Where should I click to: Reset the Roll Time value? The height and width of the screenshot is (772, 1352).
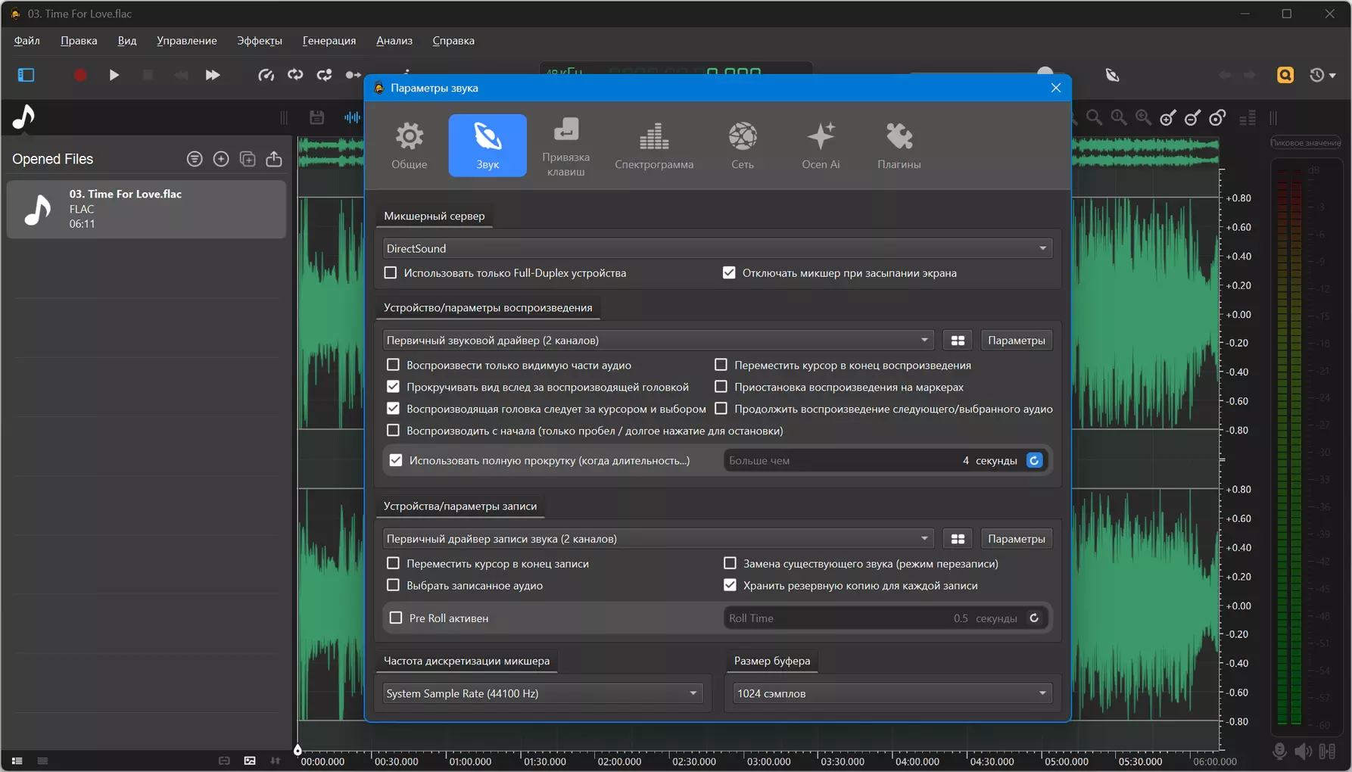pos(1034,618)
